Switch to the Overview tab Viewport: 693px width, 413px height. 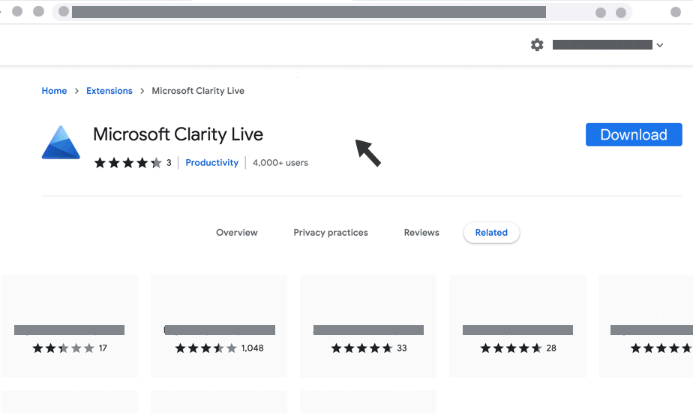(x=237, y=232)
